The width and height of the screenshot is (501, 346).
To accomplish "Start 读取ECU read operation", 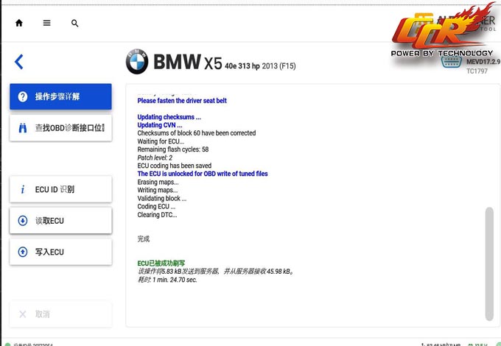I will pyautogui.click(x=60, y=221).
